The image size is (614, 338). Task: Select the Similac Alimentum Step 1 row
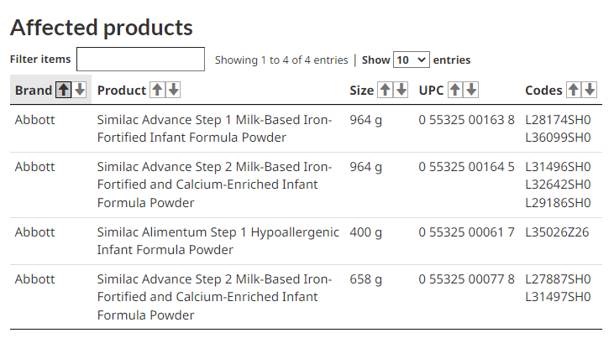tap(306, 241)
